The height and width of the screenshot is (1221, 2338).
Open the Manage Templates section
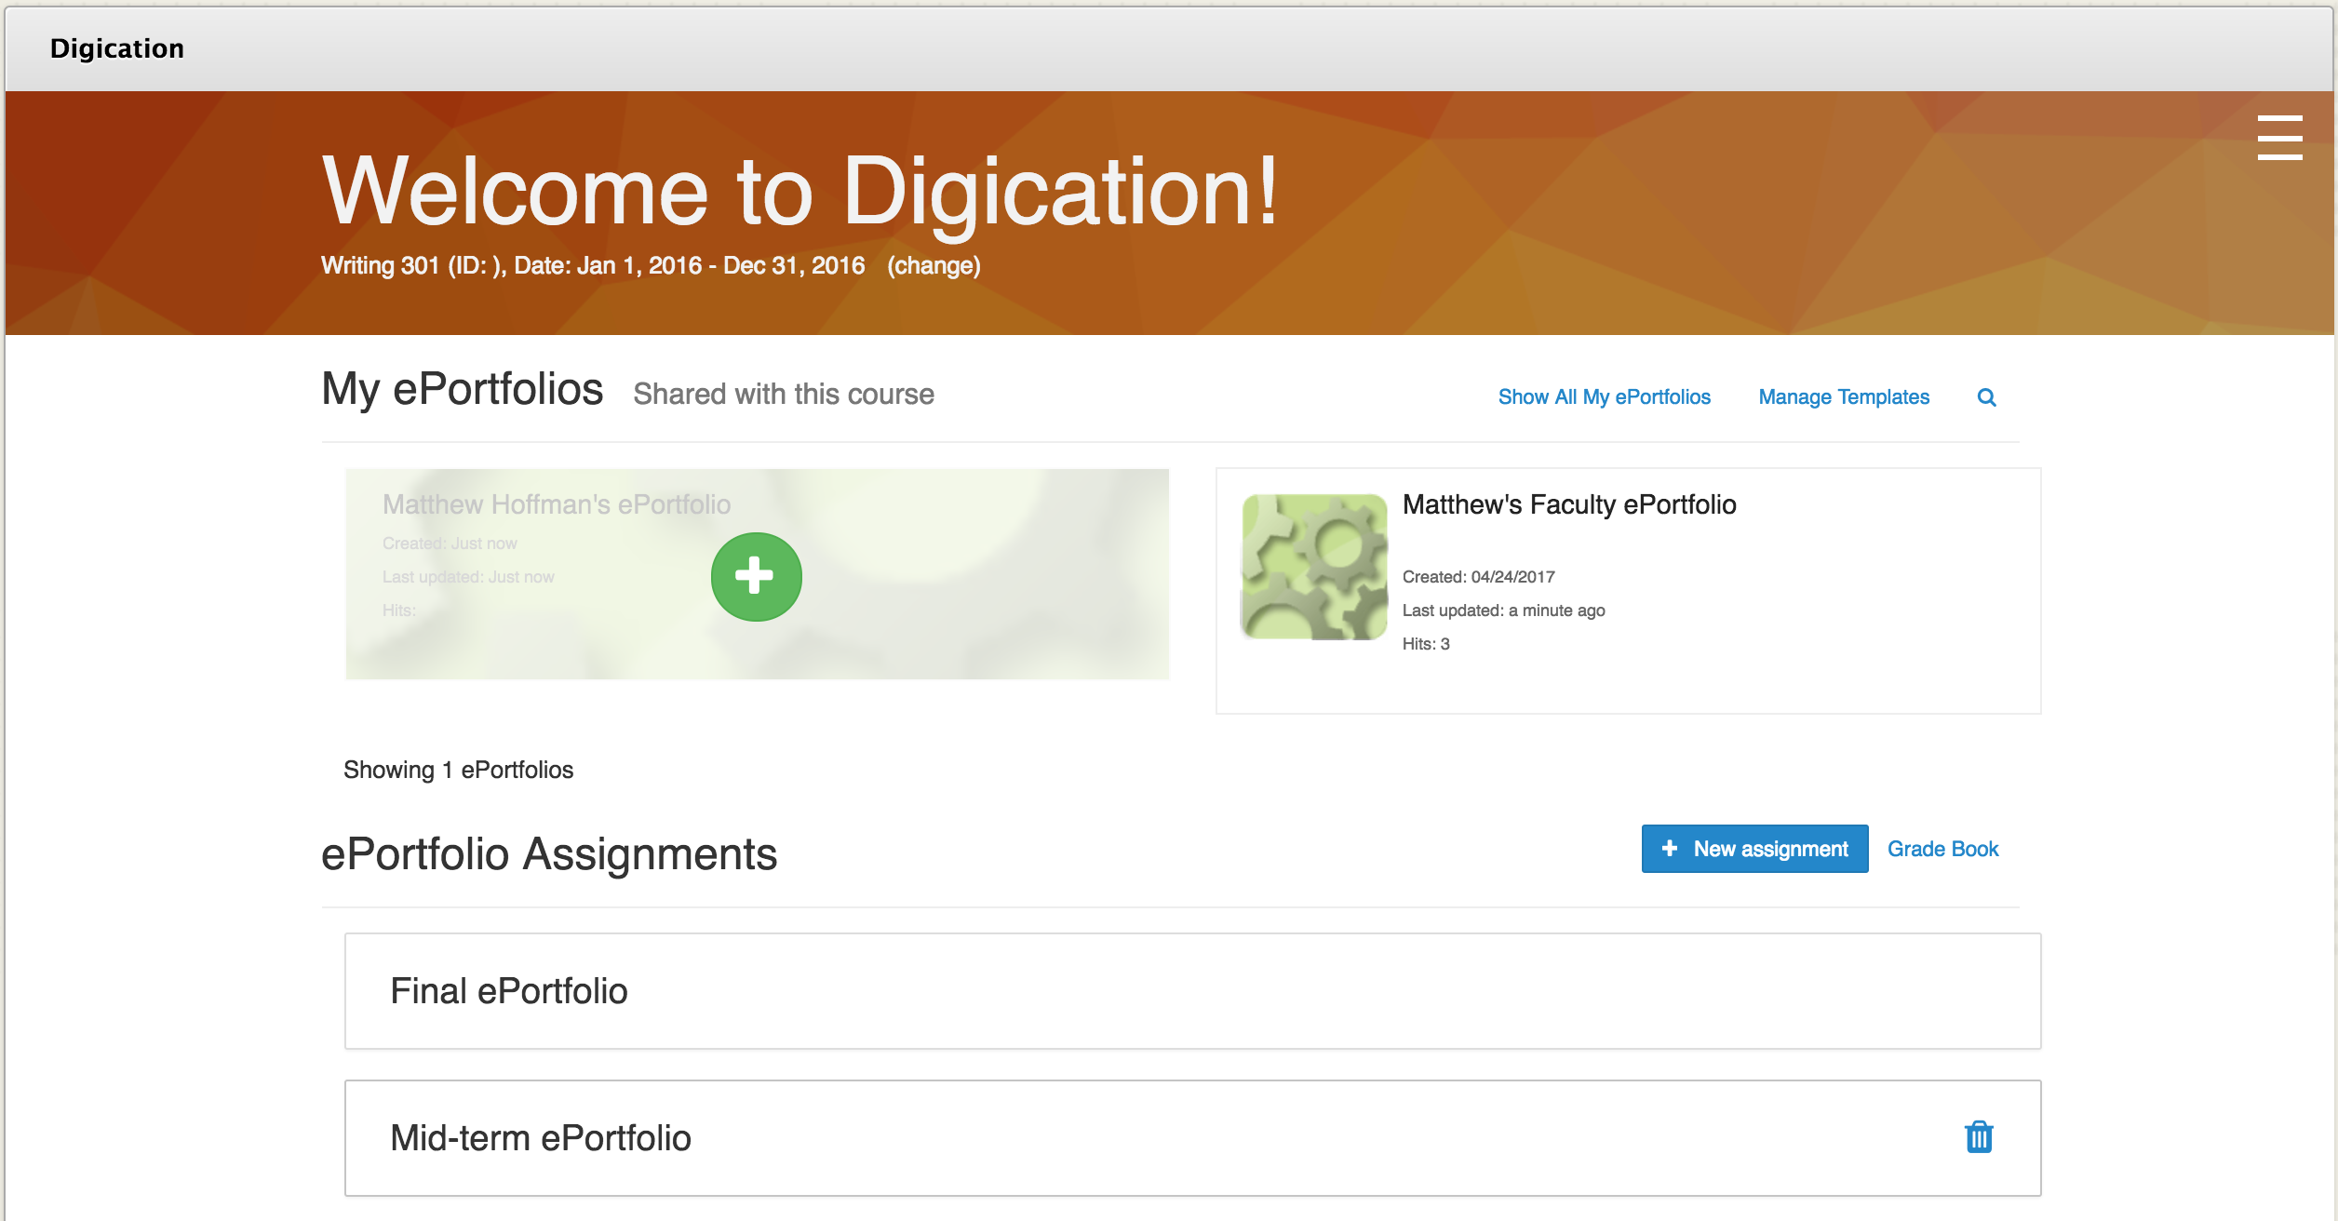[1843, 396]
